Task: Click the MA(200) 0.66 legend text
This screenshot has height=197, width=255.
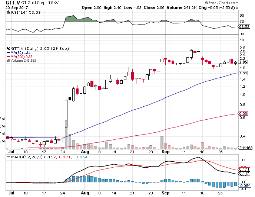Action: pyautogui.click(x=21, y=57)
